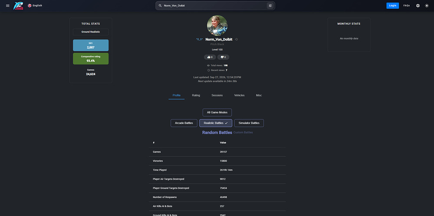Click the player avatar picture

coord(217,26)
